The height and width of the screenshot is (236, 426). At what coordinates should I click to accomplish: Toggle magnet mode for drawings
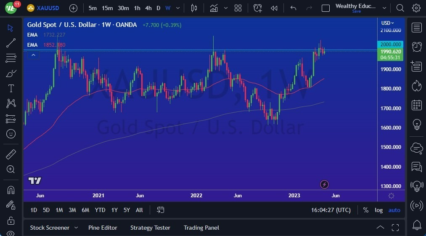(x=11, y=190)
